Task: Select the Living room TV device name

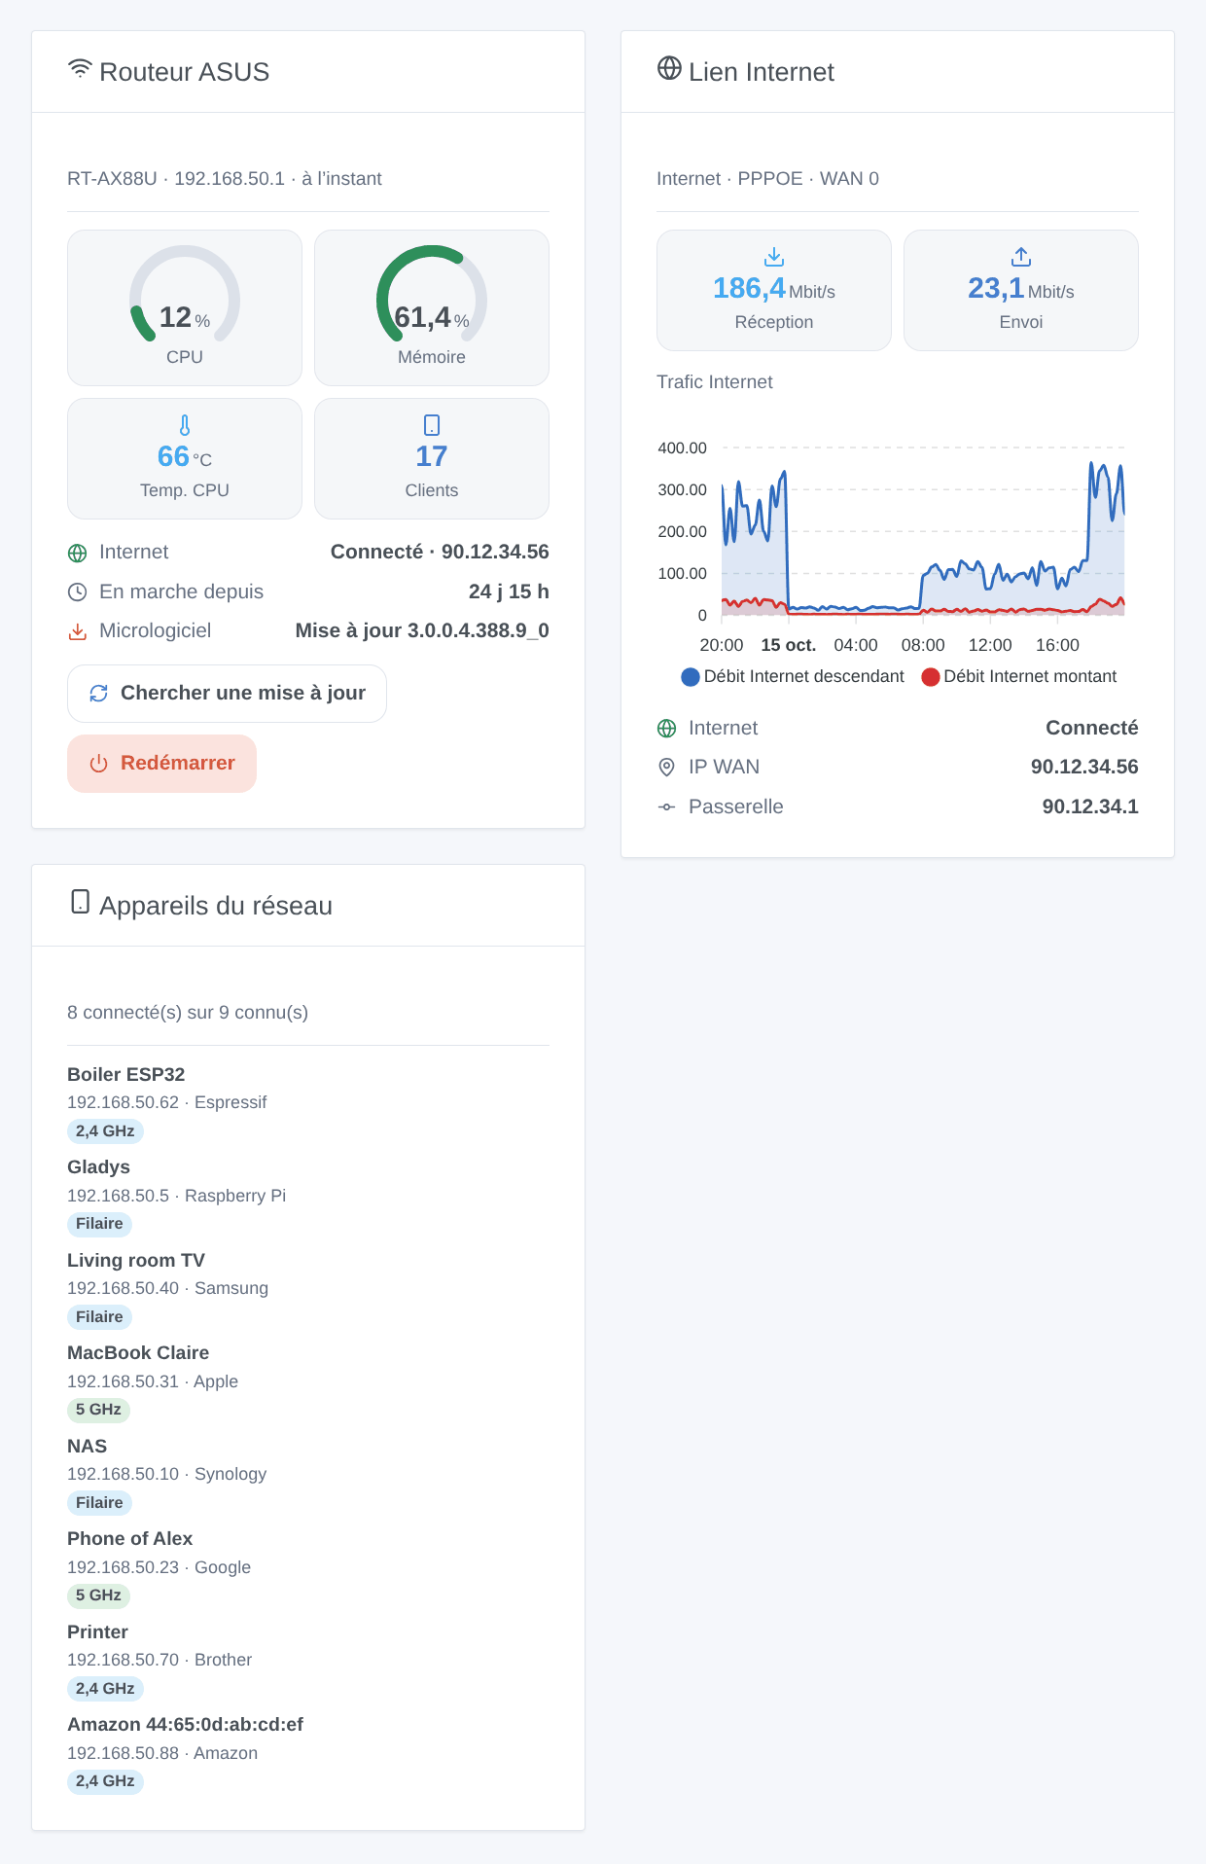Action: (136, 1260)
